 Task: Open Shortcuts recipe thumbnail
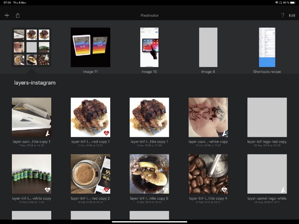pyautogui.click(x=267, y=47)
